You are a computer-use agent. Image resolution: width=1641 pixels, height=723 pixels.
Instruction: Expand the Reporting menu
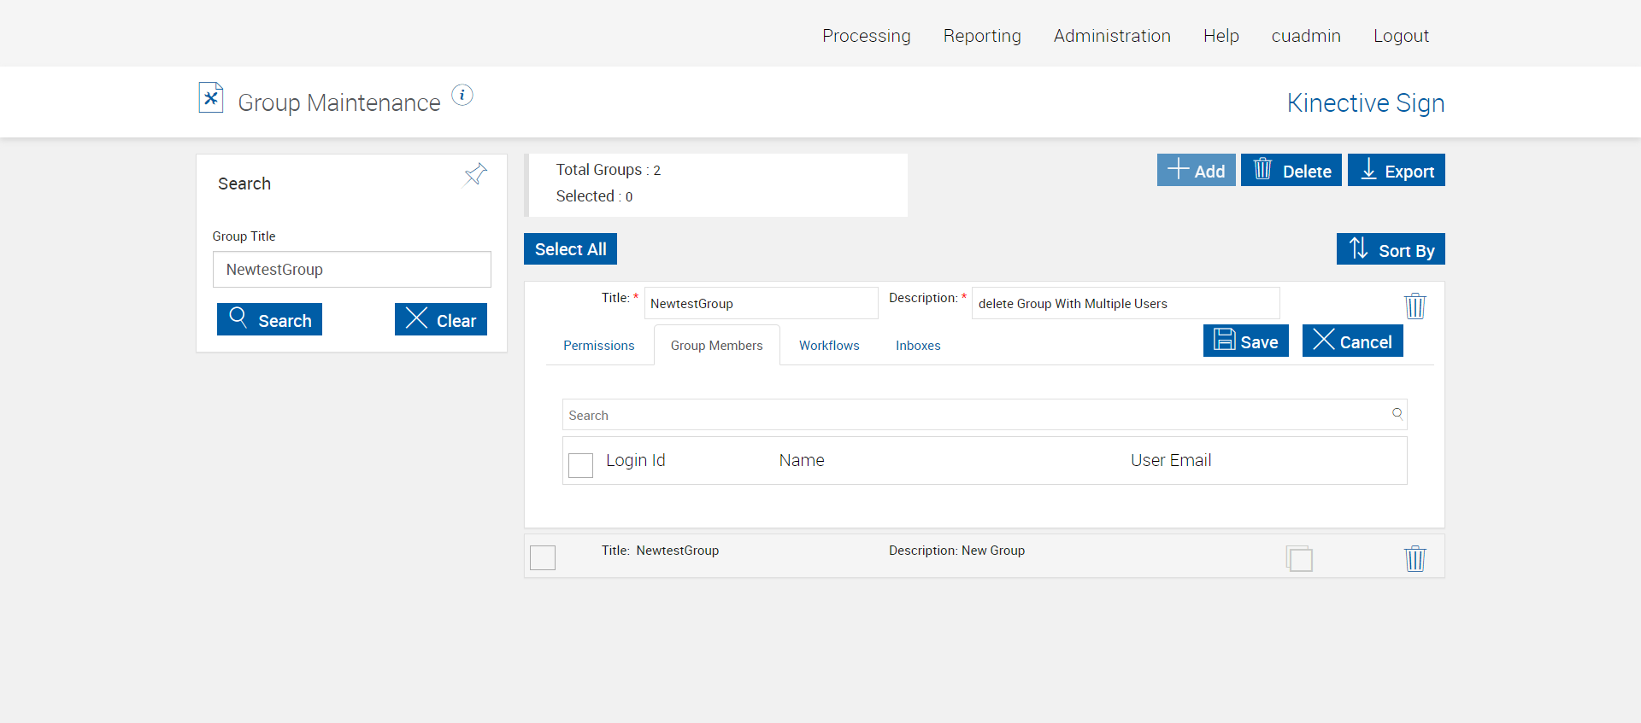pyautogui.click(x=982, y=36)
